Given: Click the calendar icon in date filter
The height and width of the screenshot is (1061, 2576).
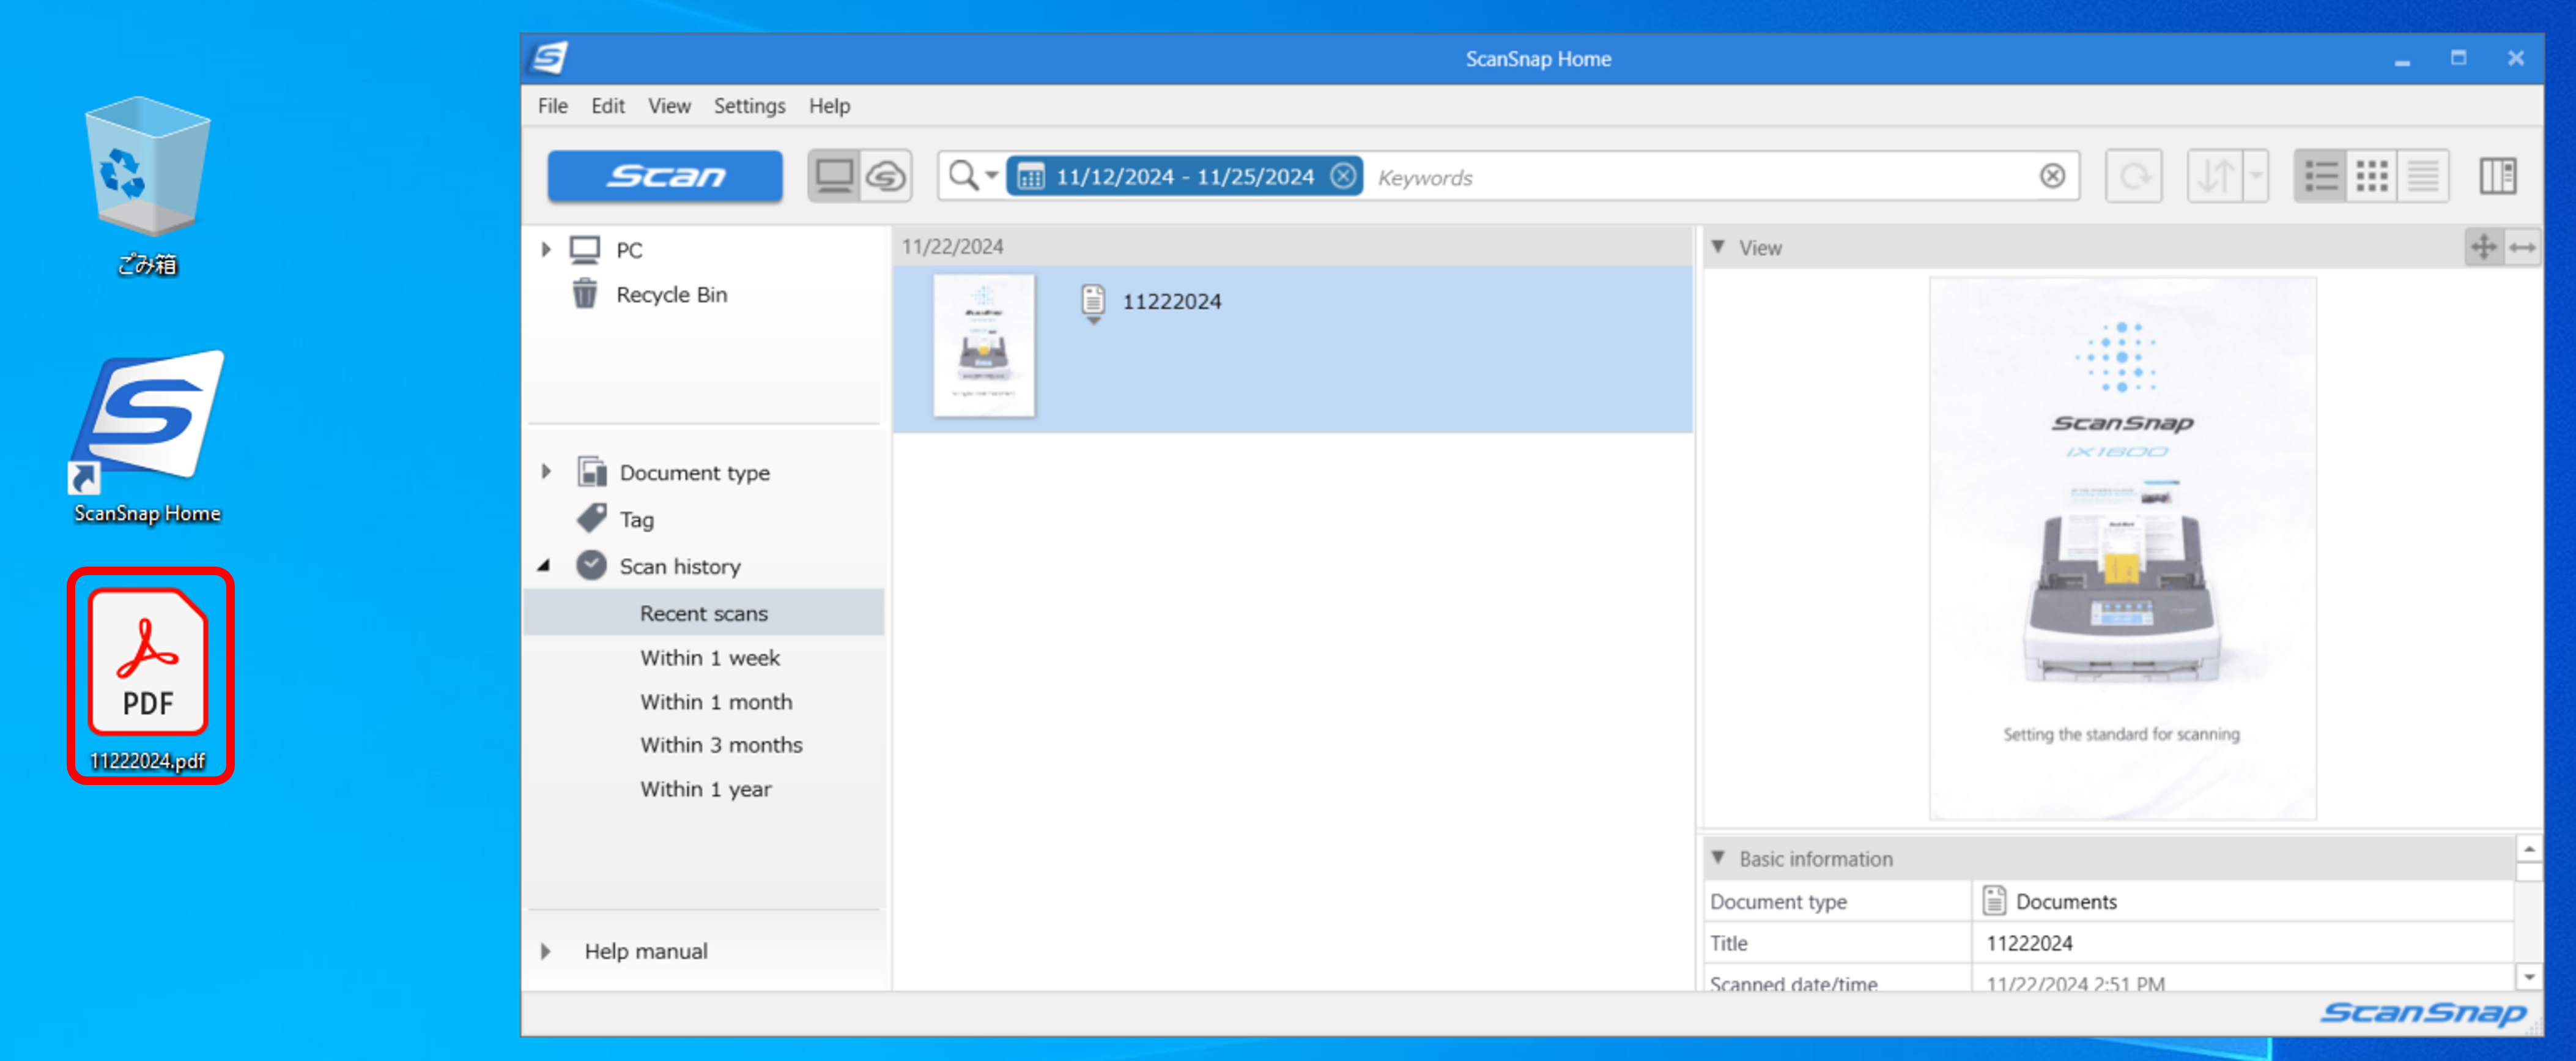Looking at the screenshot, I should [1030, 177].
